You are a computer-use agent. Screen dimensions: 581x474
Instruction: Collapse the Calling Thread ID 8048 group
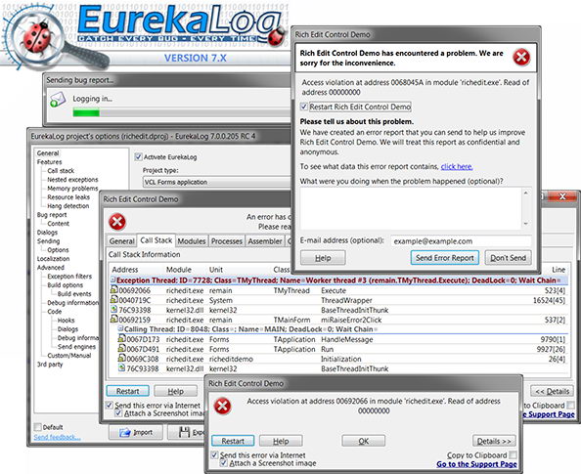120,328
